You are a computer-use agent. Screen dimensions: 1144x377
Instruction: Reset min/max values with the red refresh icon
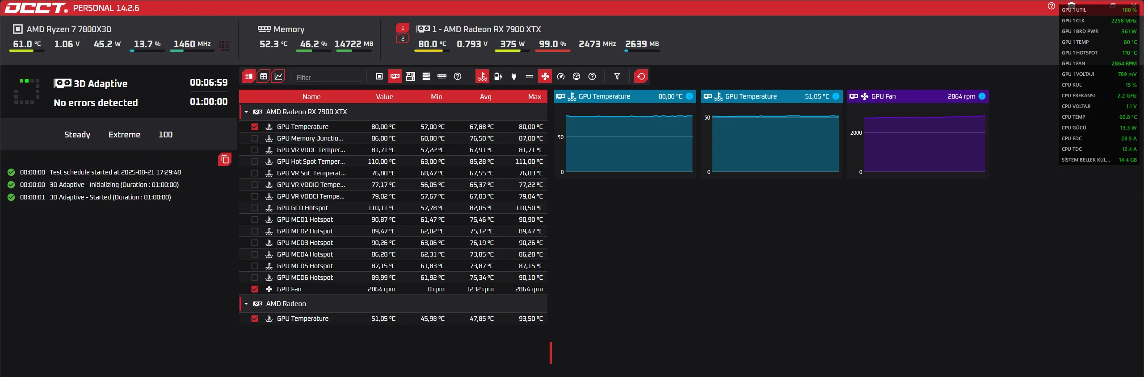click(x=641, y=76)
